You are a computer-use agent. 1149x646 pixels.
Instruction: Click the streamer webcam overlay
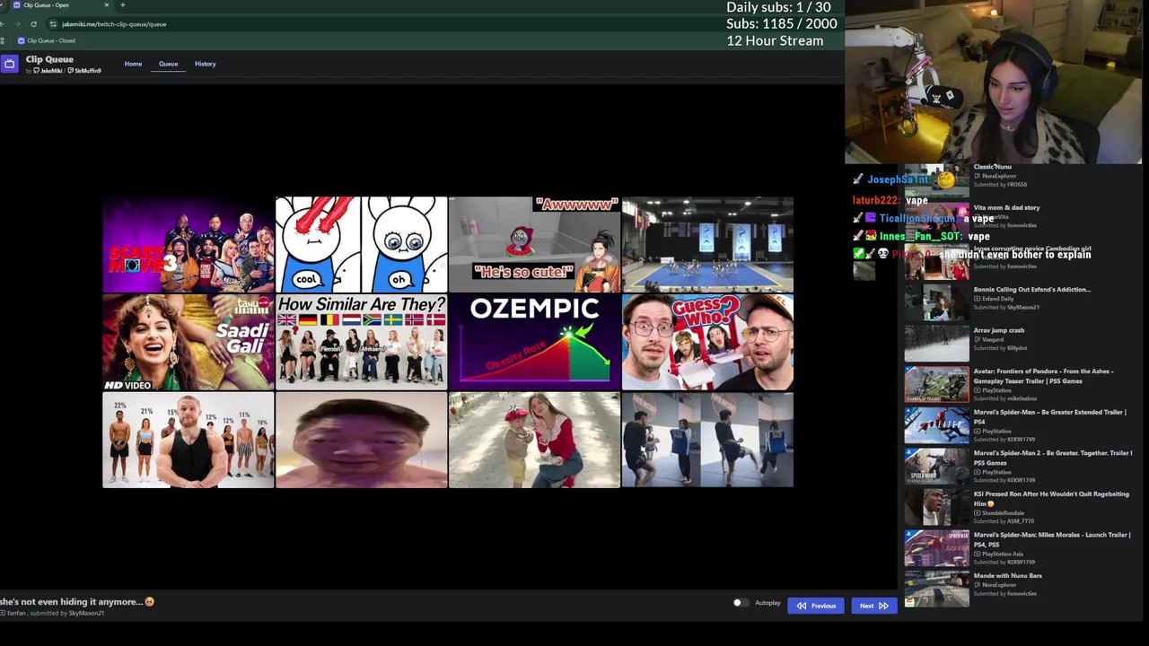994,83
